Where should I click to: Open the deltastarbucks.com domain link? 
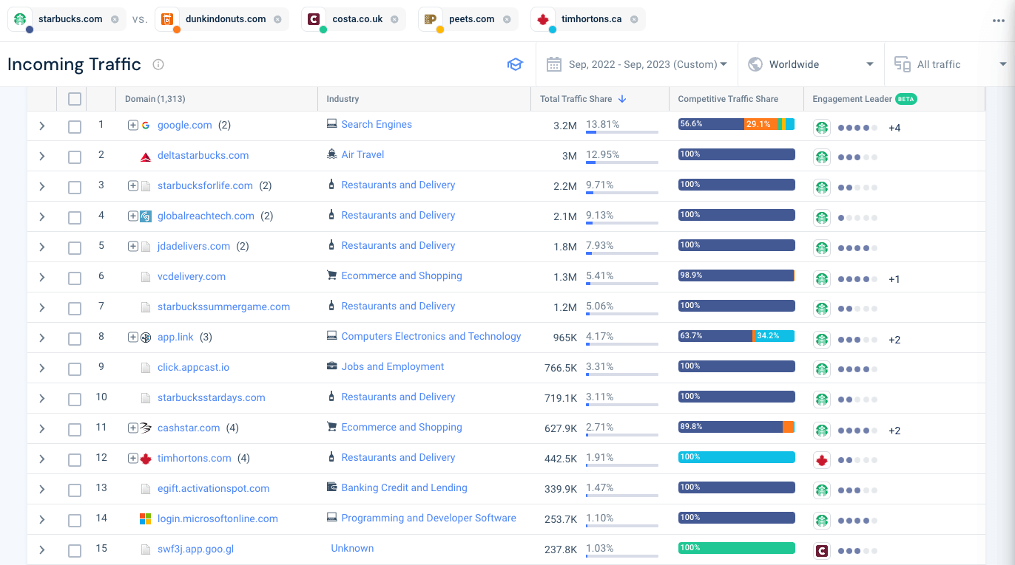tap(203, 156)
